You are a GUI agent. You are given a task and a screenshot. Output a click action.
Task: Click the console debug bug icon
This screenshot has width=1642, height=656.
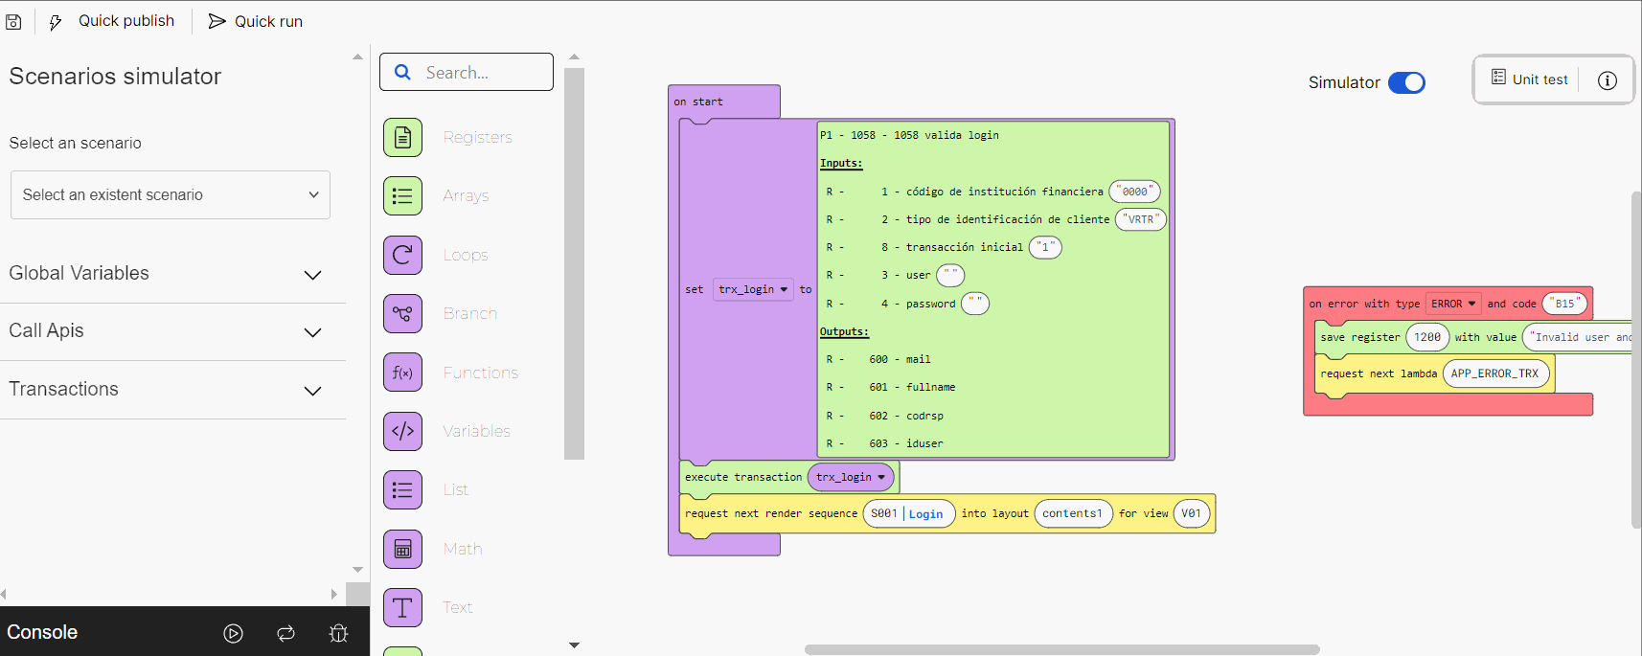(x=338, y=633)
